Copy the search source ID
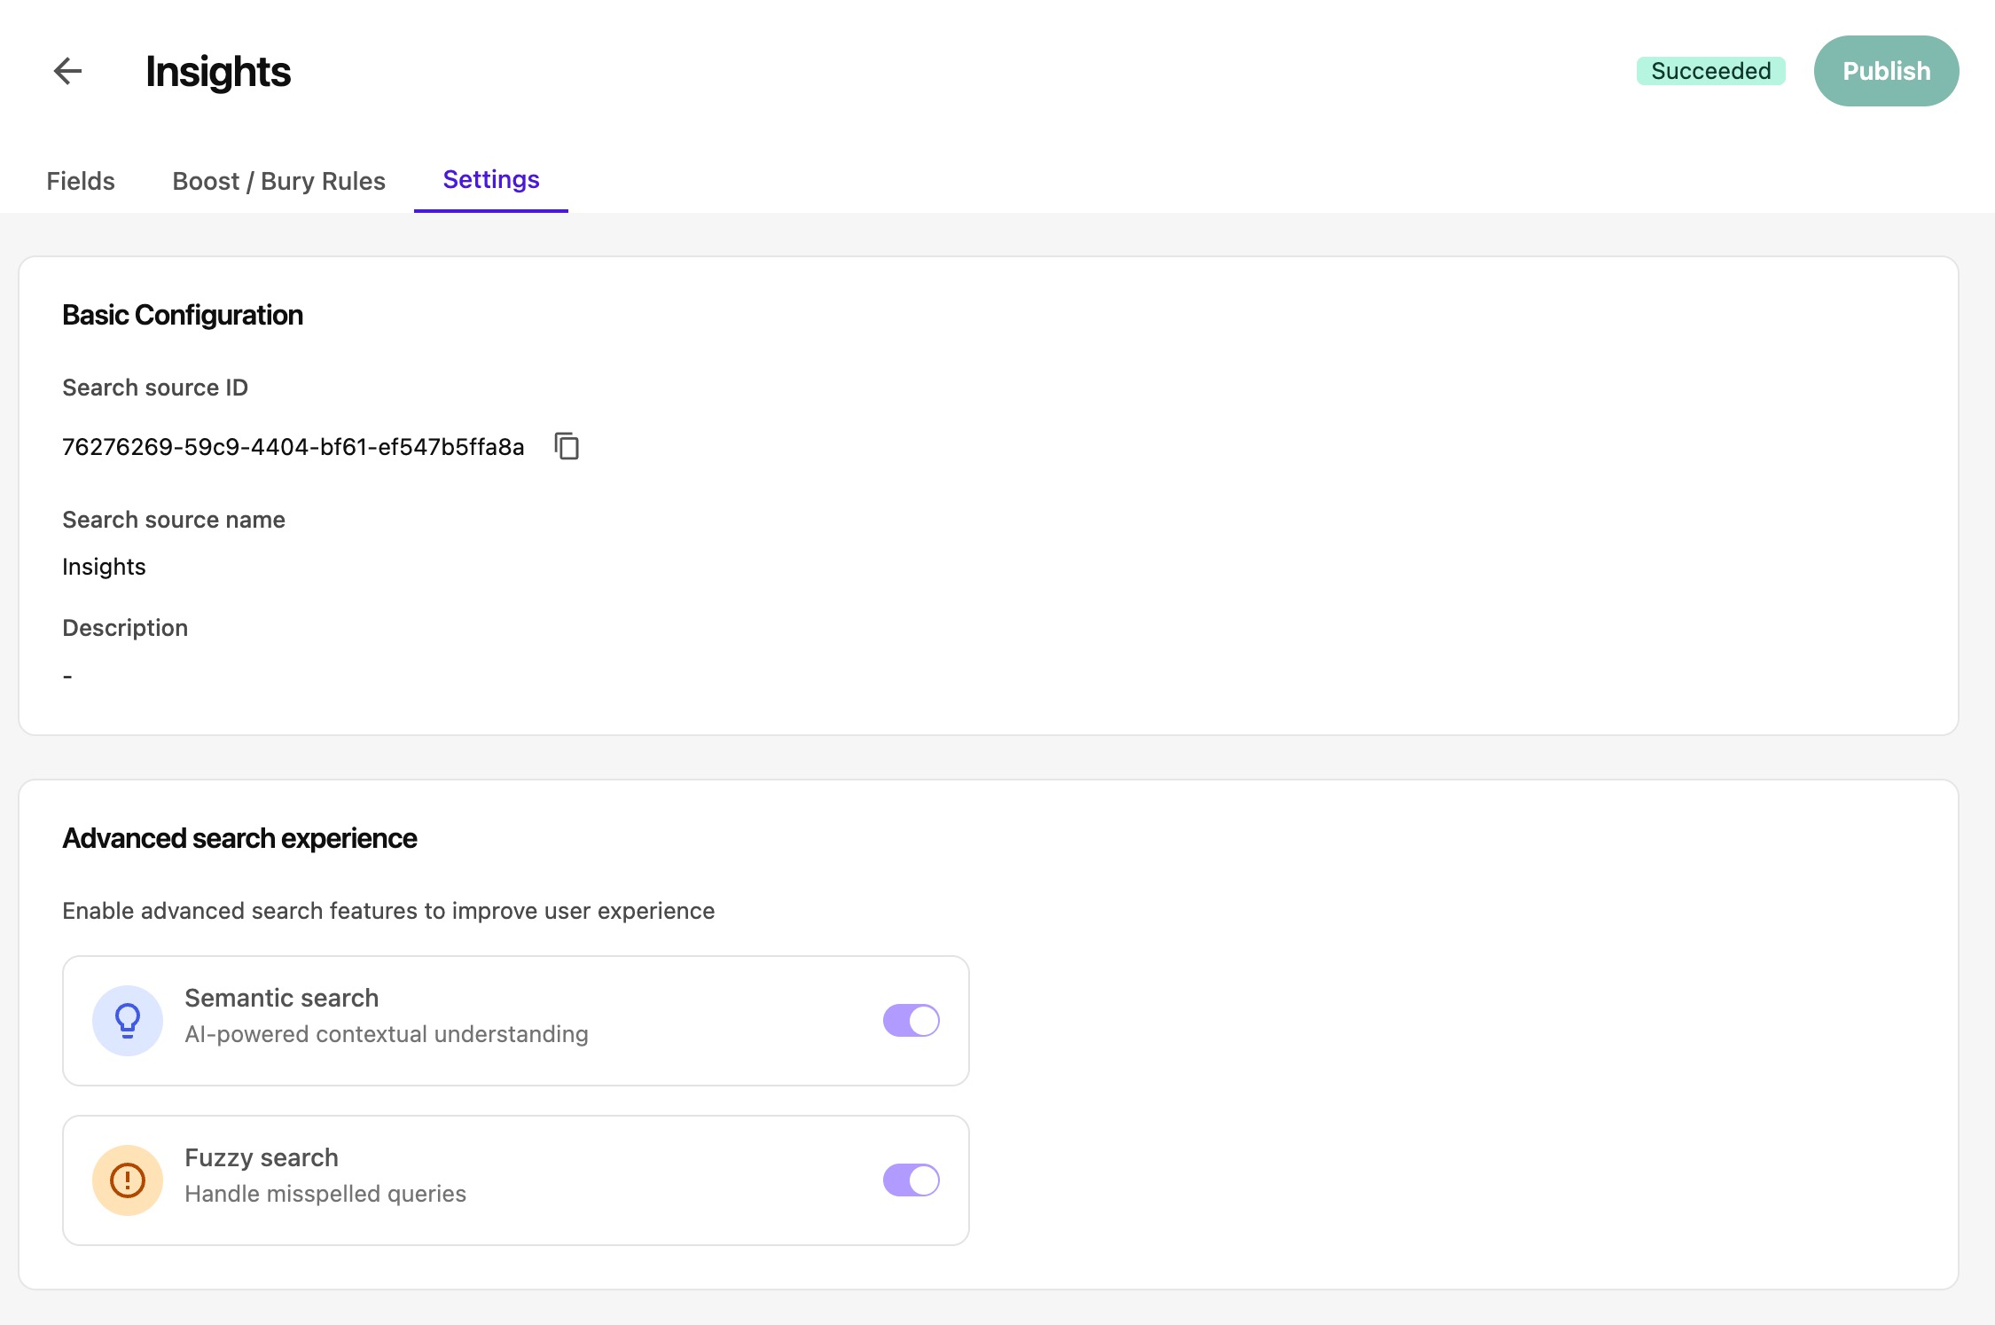The width and height of the screenshot is (1995, 1325). [x=567, y=446]
